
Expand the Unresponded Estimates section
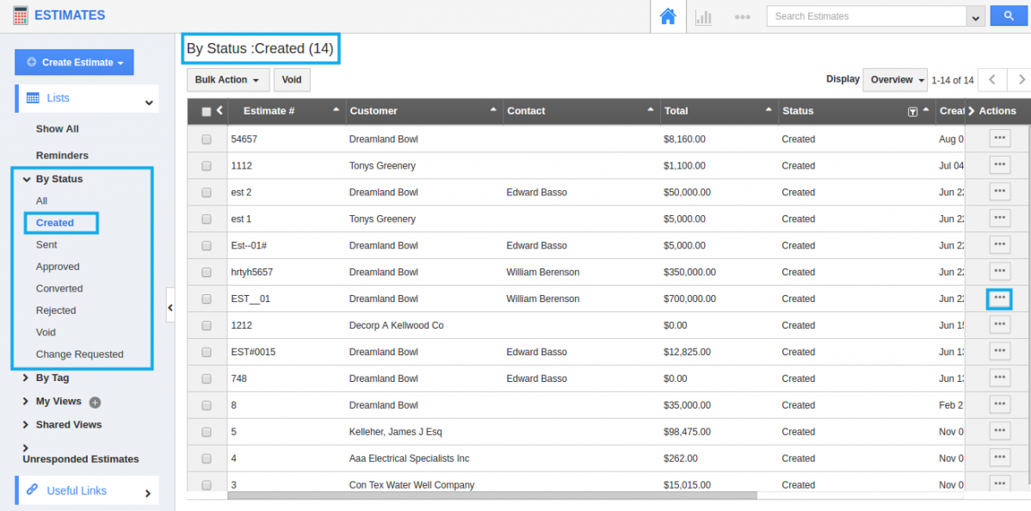pyautogui.click(x=26, y=448)
